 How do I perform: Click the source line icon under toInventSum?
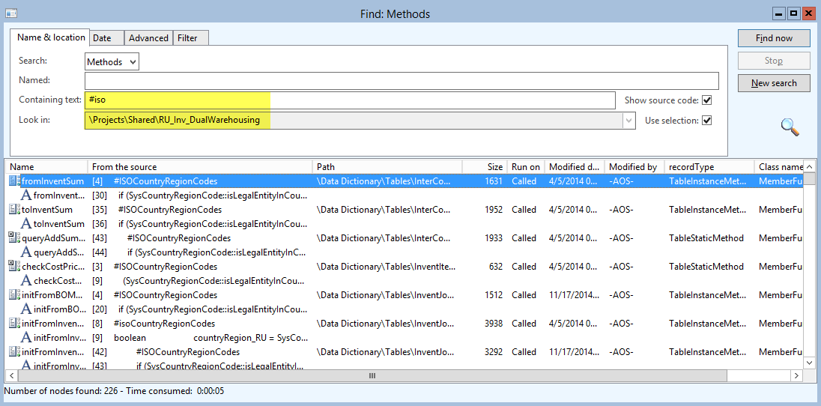coord(25,224)
